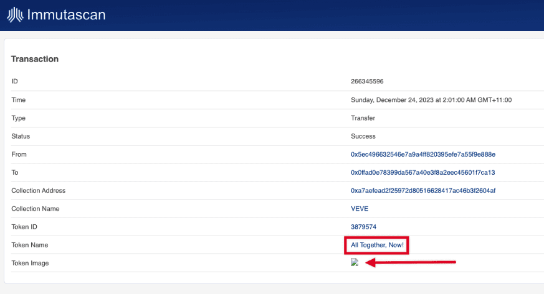Click the Token Image row label
The image size is (544, 294).
click(x=30, y=263)
